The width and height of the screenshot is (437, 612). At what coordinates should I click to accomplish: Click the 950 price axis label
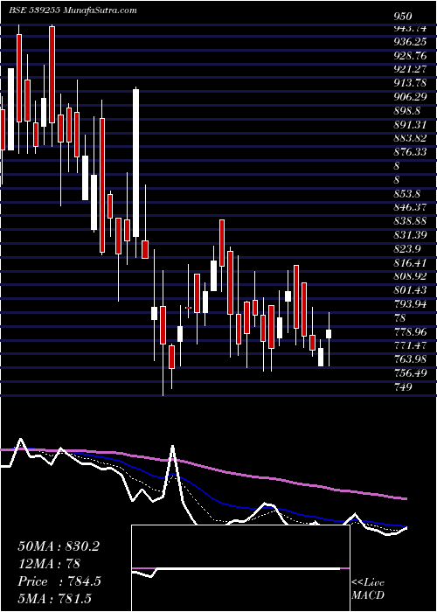coord(403,17)
